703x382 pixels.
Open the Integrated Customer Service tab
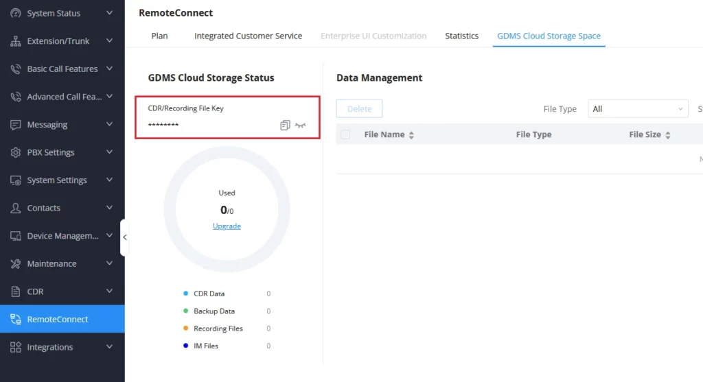(248, 36)
